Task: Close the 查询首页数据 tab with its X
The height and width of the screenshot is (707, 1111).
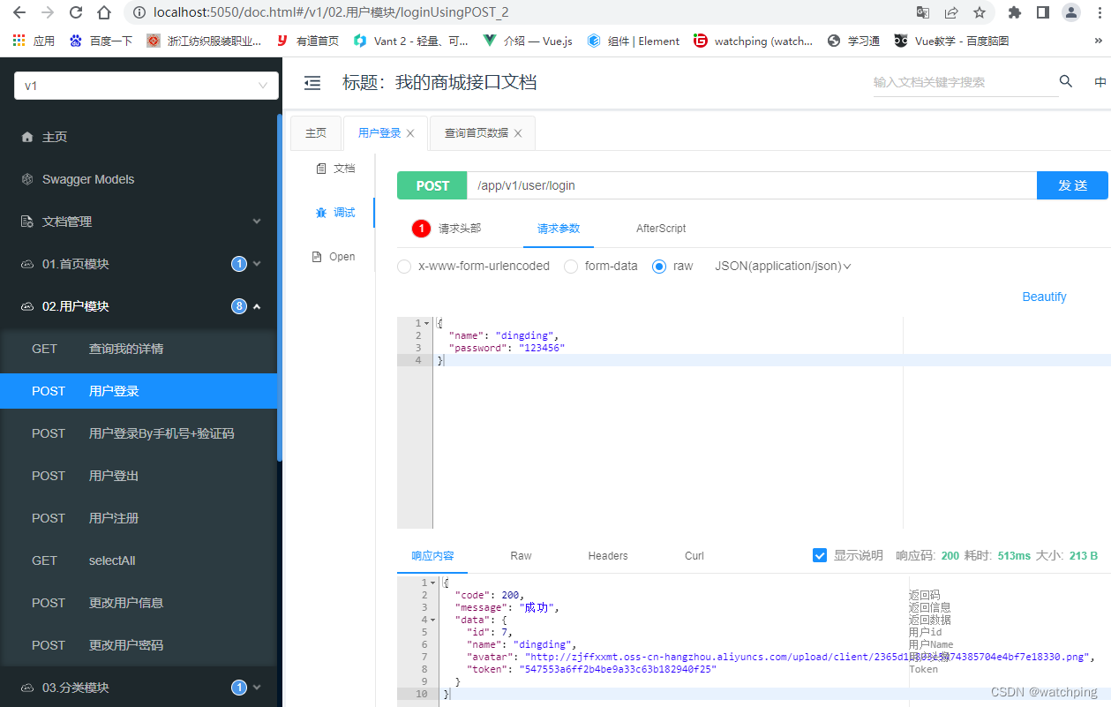Action: point(518,133)
